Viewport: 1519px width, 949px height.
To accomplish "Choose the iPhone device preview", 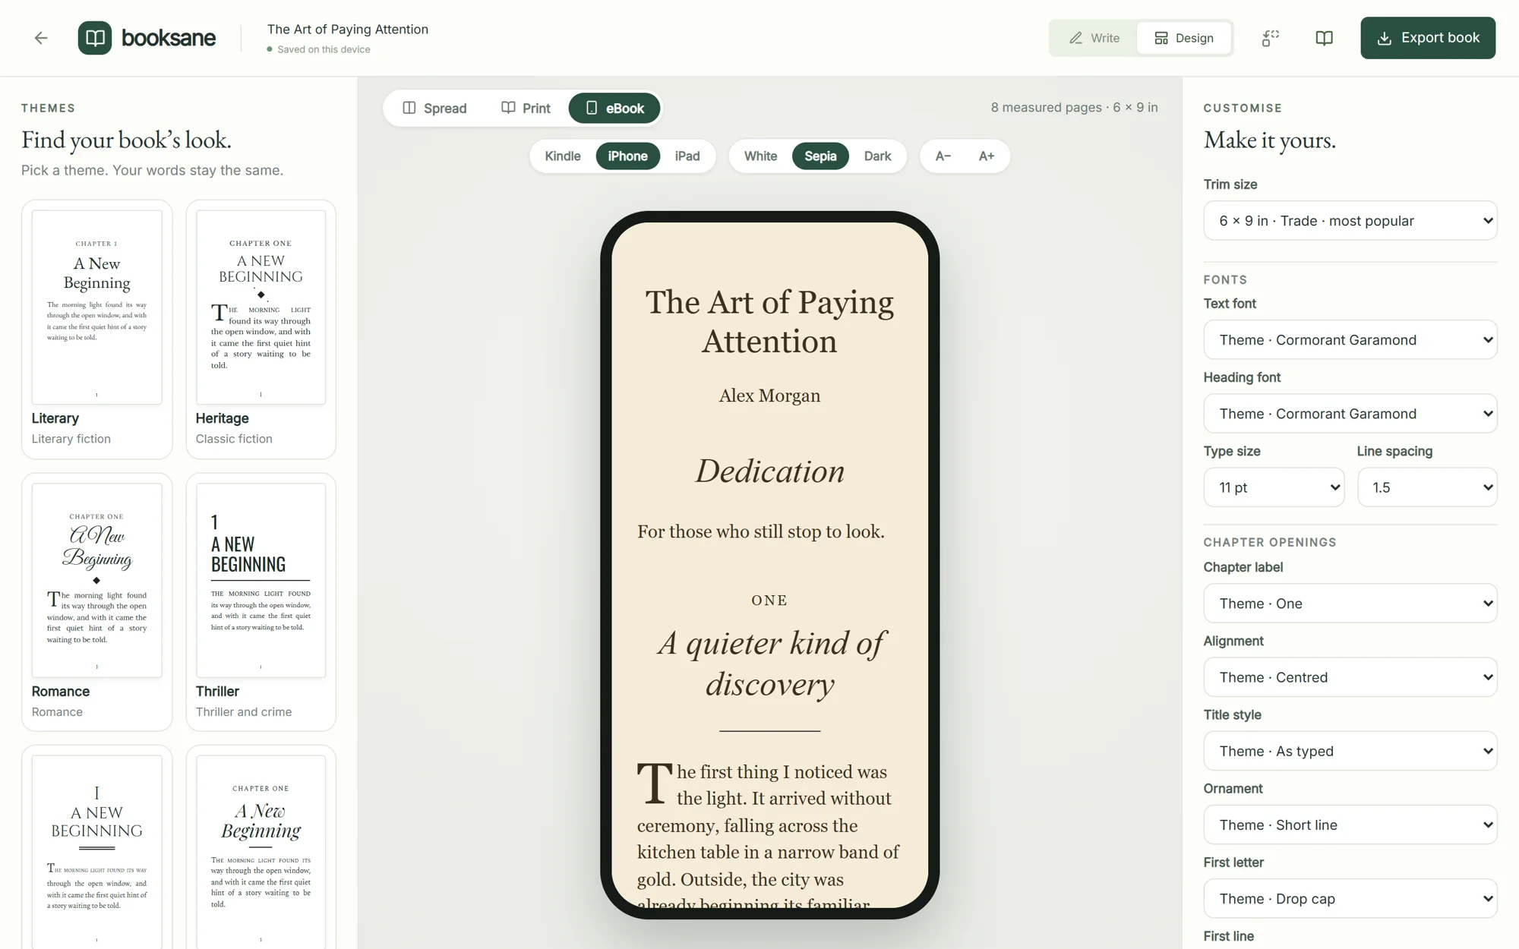I will (x=628, y=156).
